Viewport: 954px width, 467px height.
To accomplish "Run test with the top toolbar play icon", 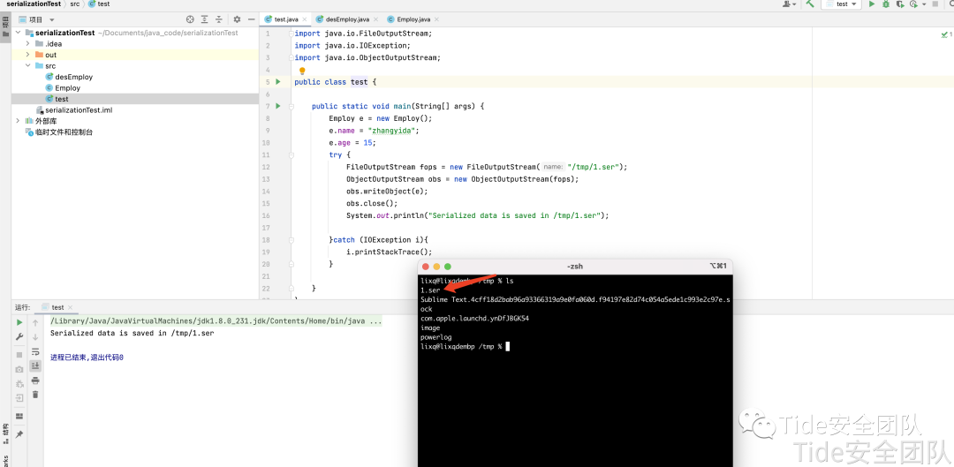I will pyautogui.click(x=871, y=4).
